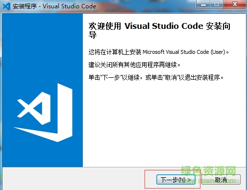This screenshot has width=247, height=190.
Task: Close the installer window
Action: (235, 4)
